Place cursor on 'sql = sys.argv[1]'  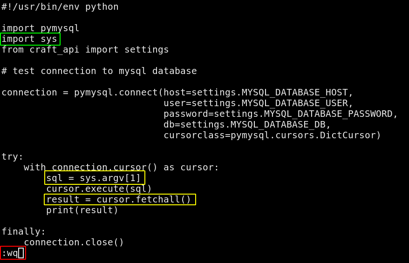(x=95, y=178)
